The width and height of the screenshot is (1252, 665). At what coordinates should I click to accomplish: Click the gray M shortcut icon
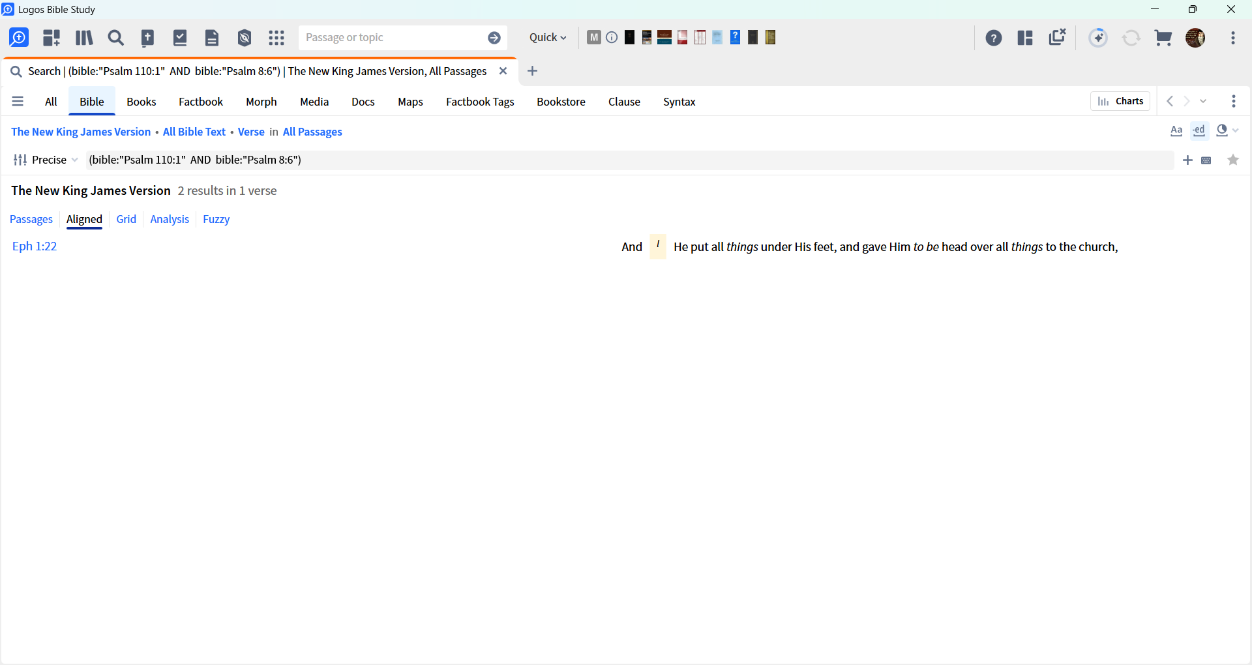[593, 37]
